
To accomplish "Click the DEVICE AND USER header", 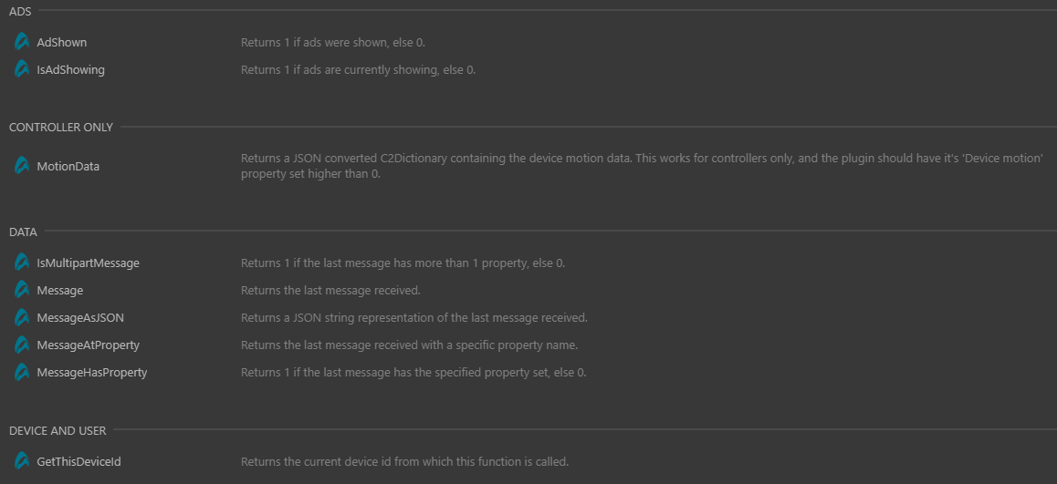I will [58, 430].
